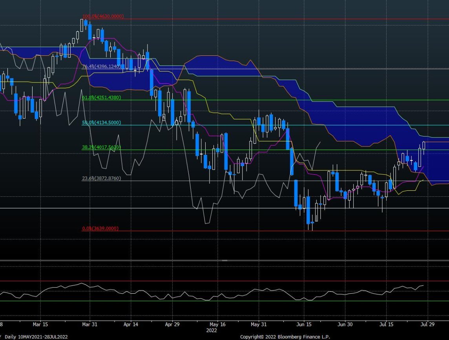Click the Jul 29 date label on axis

[427, 325]
